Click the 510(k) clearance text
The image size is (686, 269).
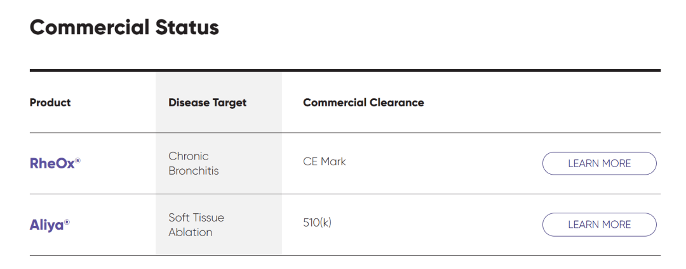coord(317,223)
